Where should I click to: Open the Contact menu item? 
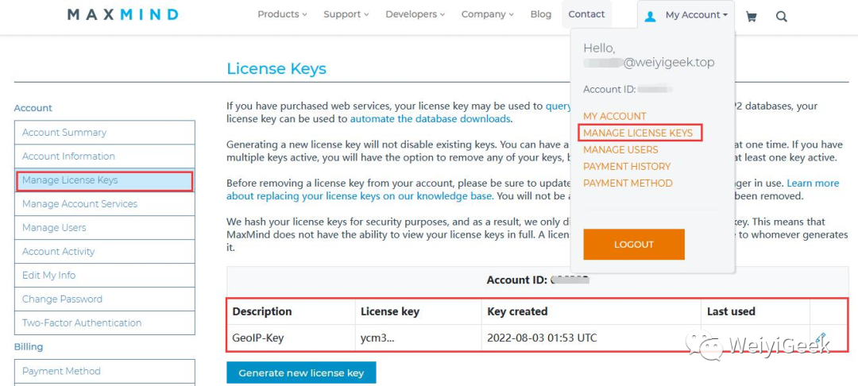click(x=587, y=14)
